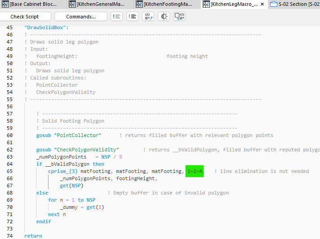Open the Commands... menu button
Viewport: 320px width, 239px height.
click(x=81, y=17)
